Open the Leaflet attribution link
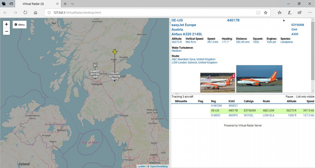The height and width of the screenshot is (168, 315). tap(142, 166)
